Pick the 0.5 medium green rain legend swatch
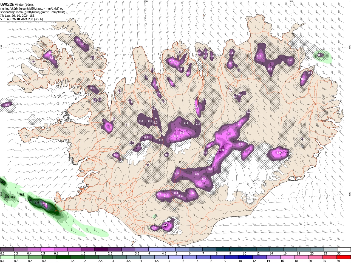Screen dimensions: 351x263 tap(35, 257)
